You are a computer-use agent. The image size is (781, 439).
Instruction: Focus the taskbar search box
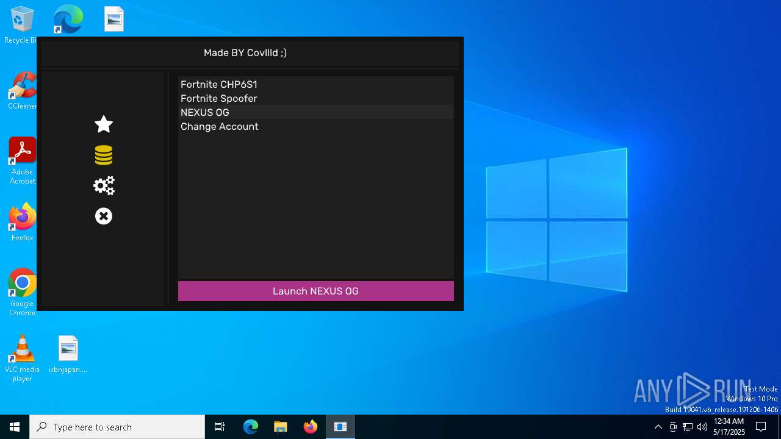pos(117,427)
